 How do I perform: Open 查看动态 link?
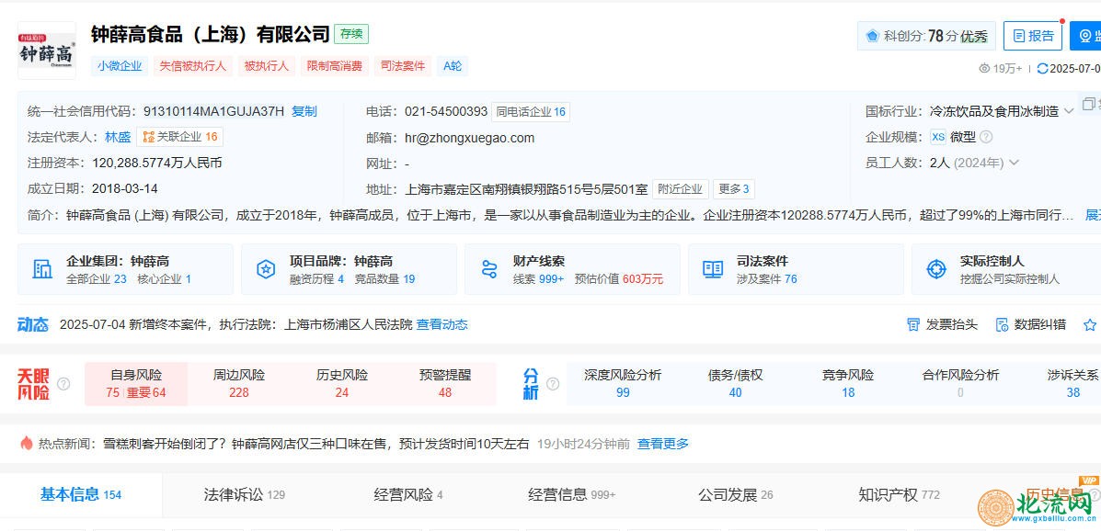coord(442,324)
